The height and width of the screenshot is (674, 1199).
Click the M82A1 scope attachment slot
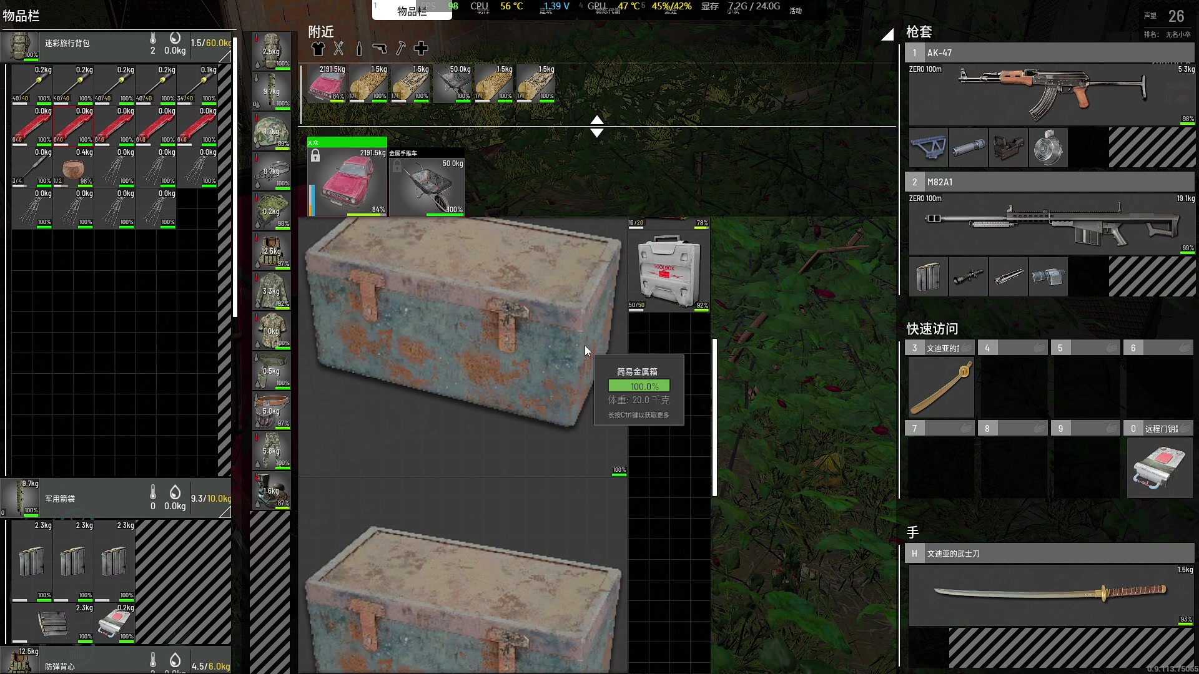[968, 276]
